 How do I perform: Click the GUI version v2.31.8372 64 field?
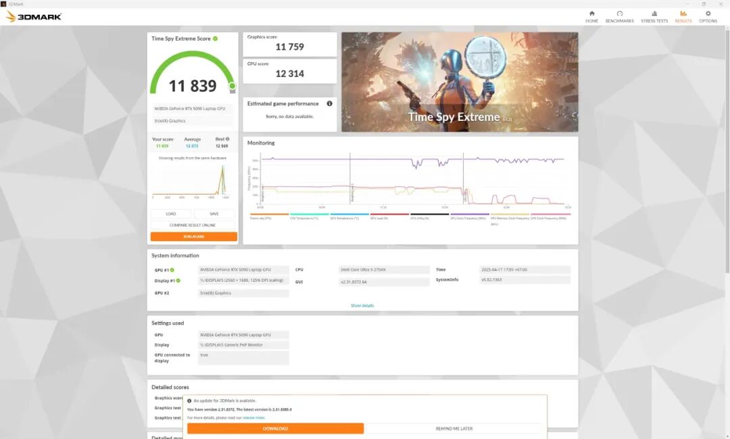click(384, 282)
